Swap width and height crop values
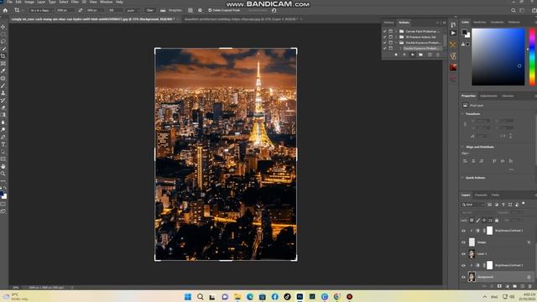 click(x=81, y=10)
